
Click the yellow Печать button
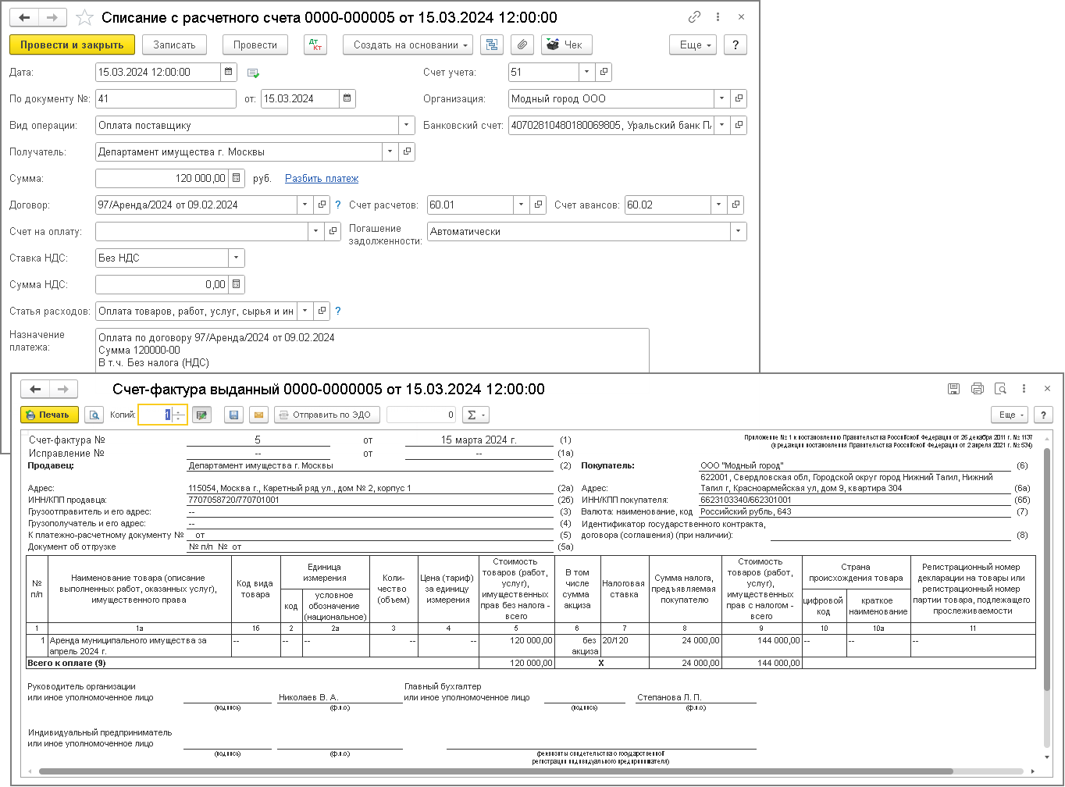coord(50,415)
